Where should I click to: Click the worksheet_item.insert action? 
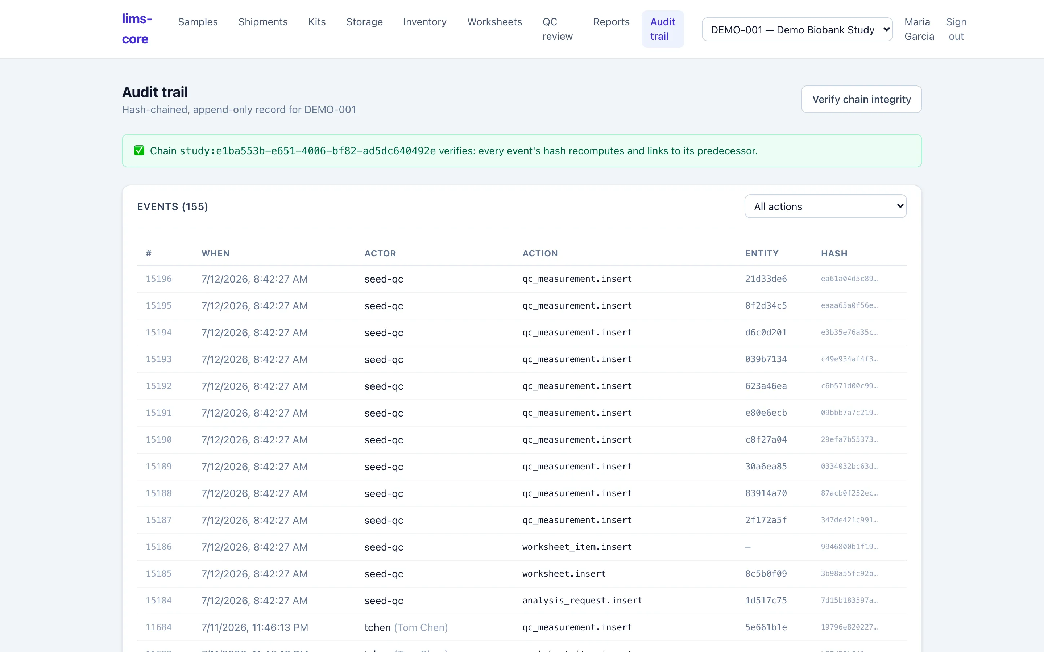[x=577, y=547]
